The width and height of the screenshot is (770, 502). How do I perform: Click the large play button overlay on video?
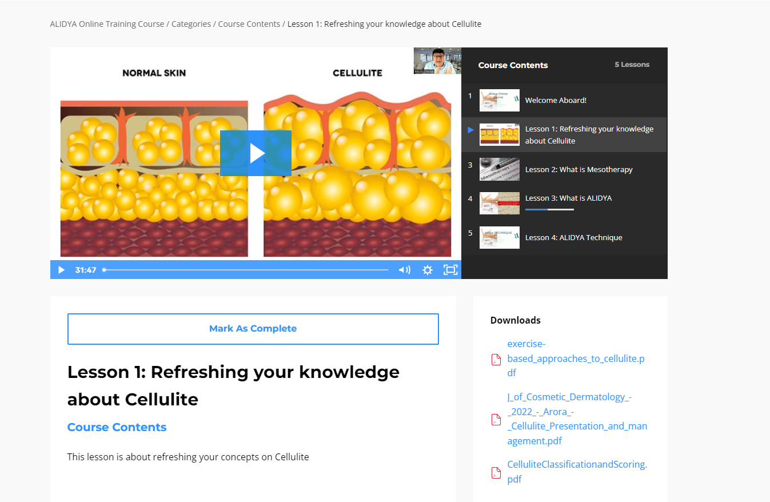(x=256, y=153)
